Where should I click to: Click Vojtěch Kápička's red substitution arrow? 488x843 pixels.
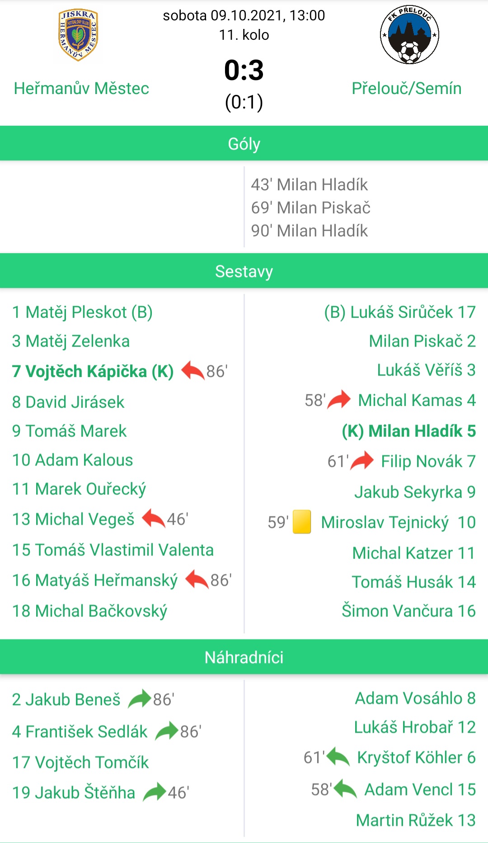click(x=193, y=371)
